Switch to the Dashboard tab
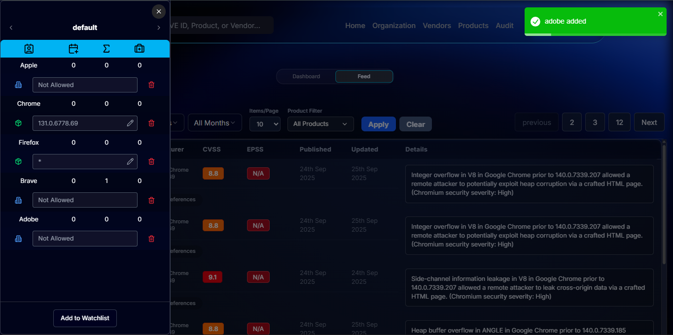The height and width of the screenshot is (335, 673). pyautogui.click(x=306, y=76)
